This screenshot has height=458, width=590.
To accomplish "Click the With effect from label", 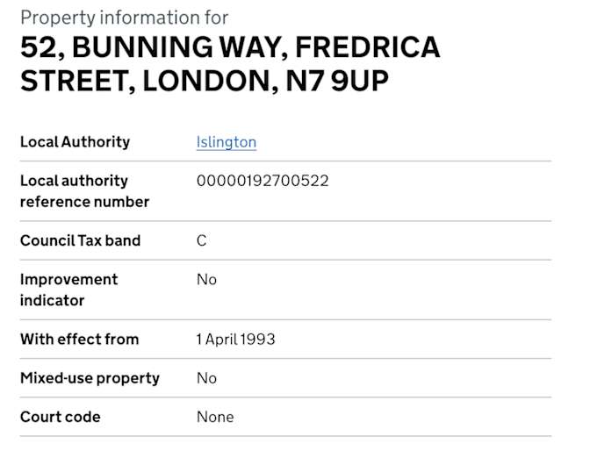I will [79, 340].
